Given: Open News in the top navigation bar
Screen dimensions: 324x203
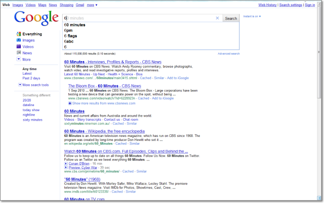Looking at the screenshot, I should pos(53,5).
